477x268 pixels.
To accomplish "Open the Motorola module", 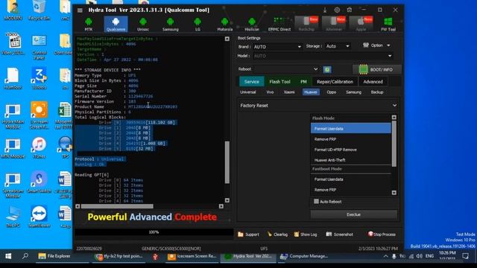I will (x=225, y=24).
